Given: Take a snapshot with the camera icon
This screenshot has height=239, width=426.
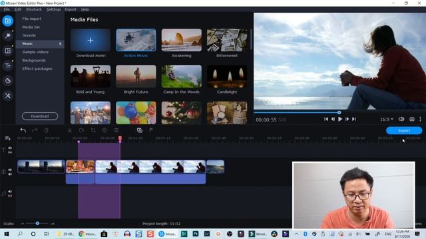Looking at the screenshot, I should (412, 119).
